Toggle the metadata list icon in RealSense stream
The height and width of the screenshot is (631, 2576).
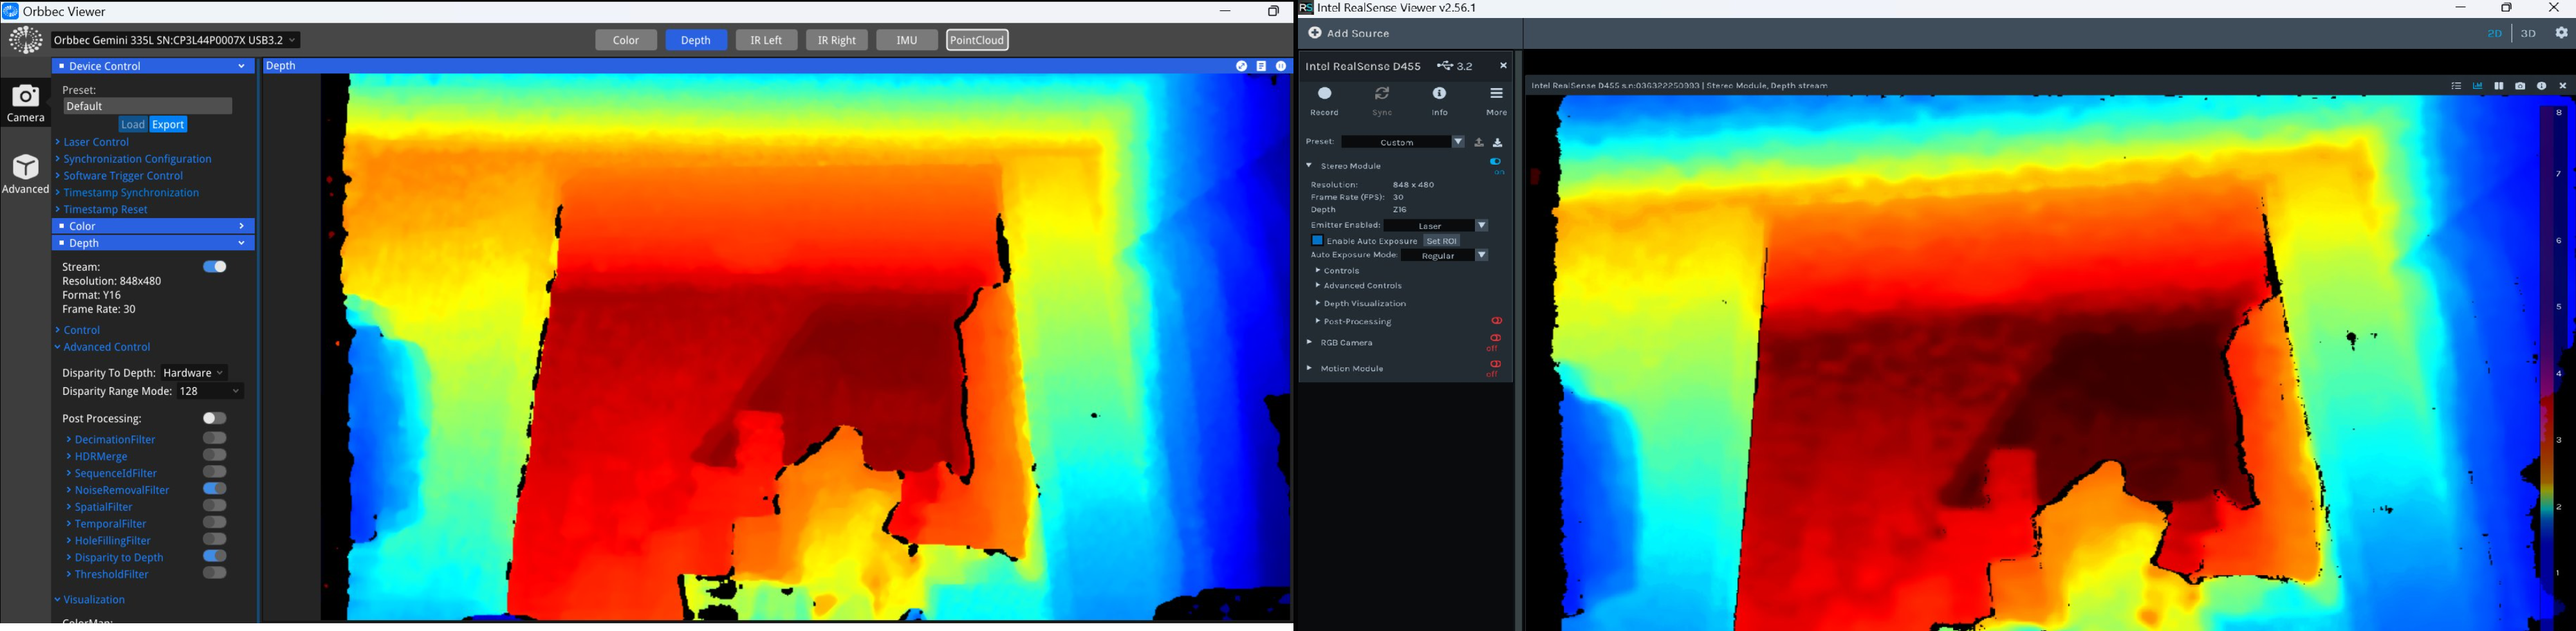(x=2456, y=86)
